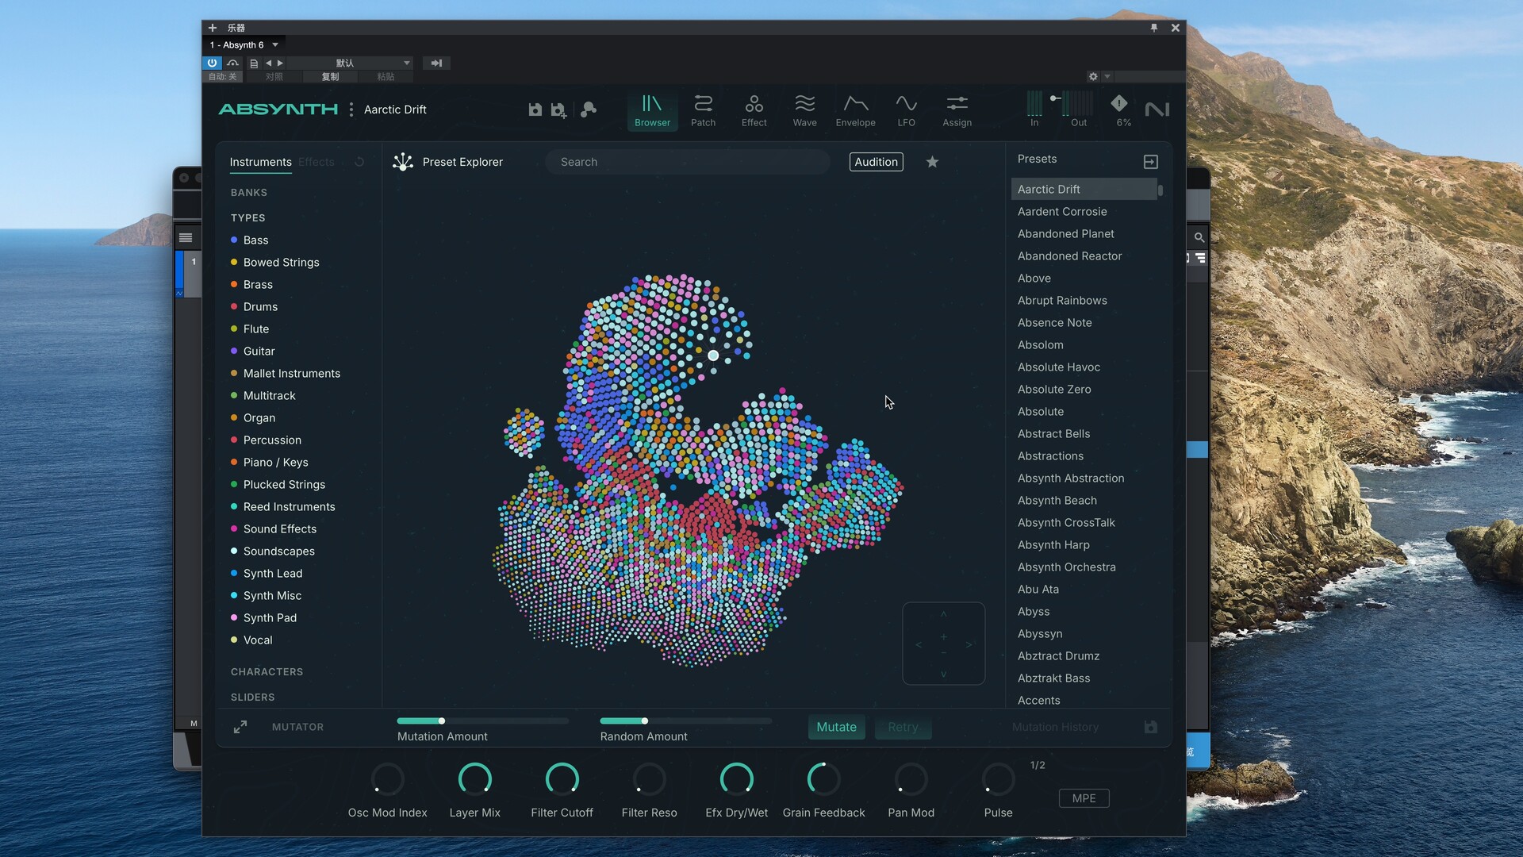This screenshot has height=857, width=1523.
Task: Select the Absynth Harp preset
Action: click(1053, 544)
